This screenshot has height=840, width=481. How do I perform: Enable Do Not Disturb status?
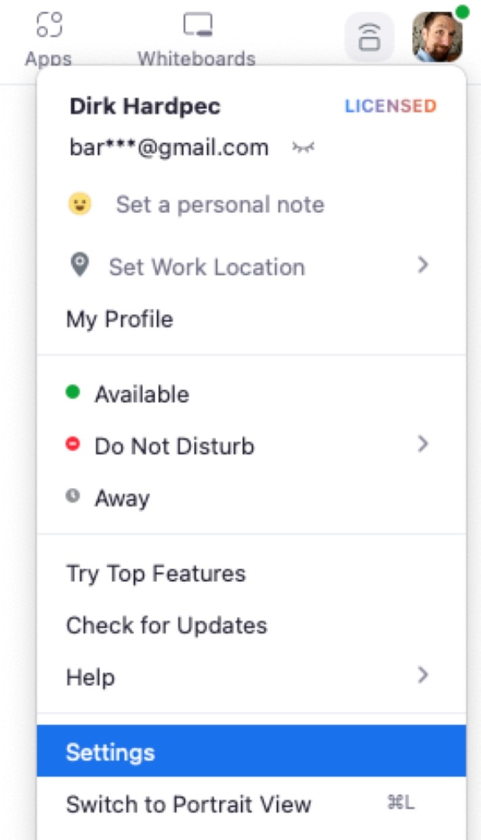point(173,446)
